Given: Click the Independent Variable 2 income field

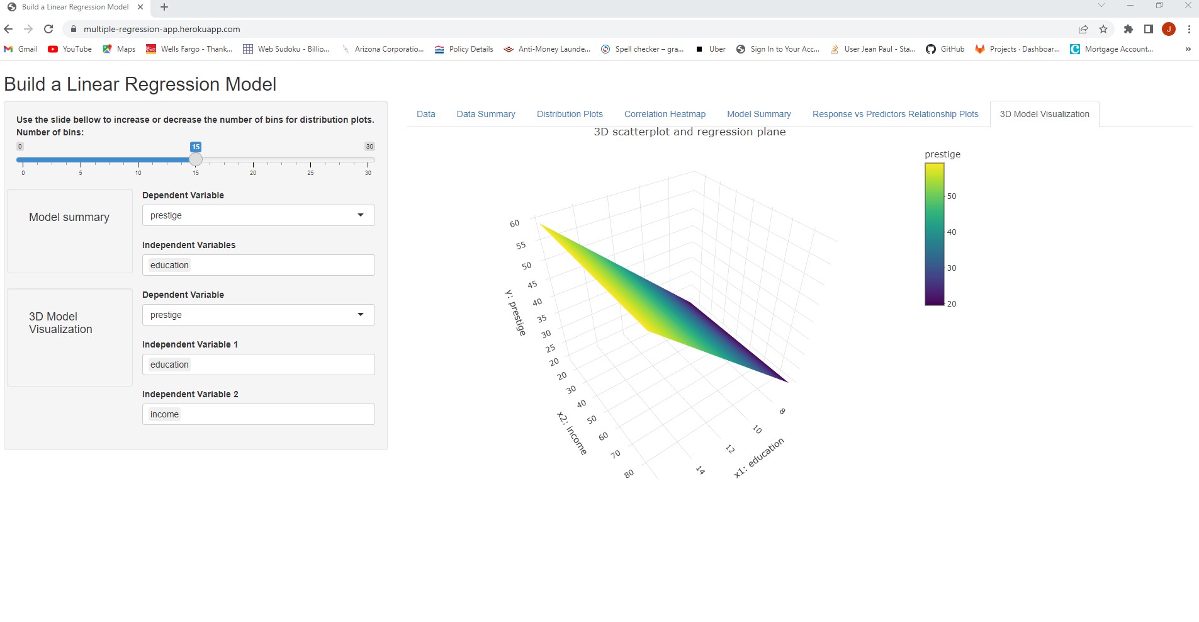Looking at the screenshot, I should pyautogui.click(x=259, y=414).
